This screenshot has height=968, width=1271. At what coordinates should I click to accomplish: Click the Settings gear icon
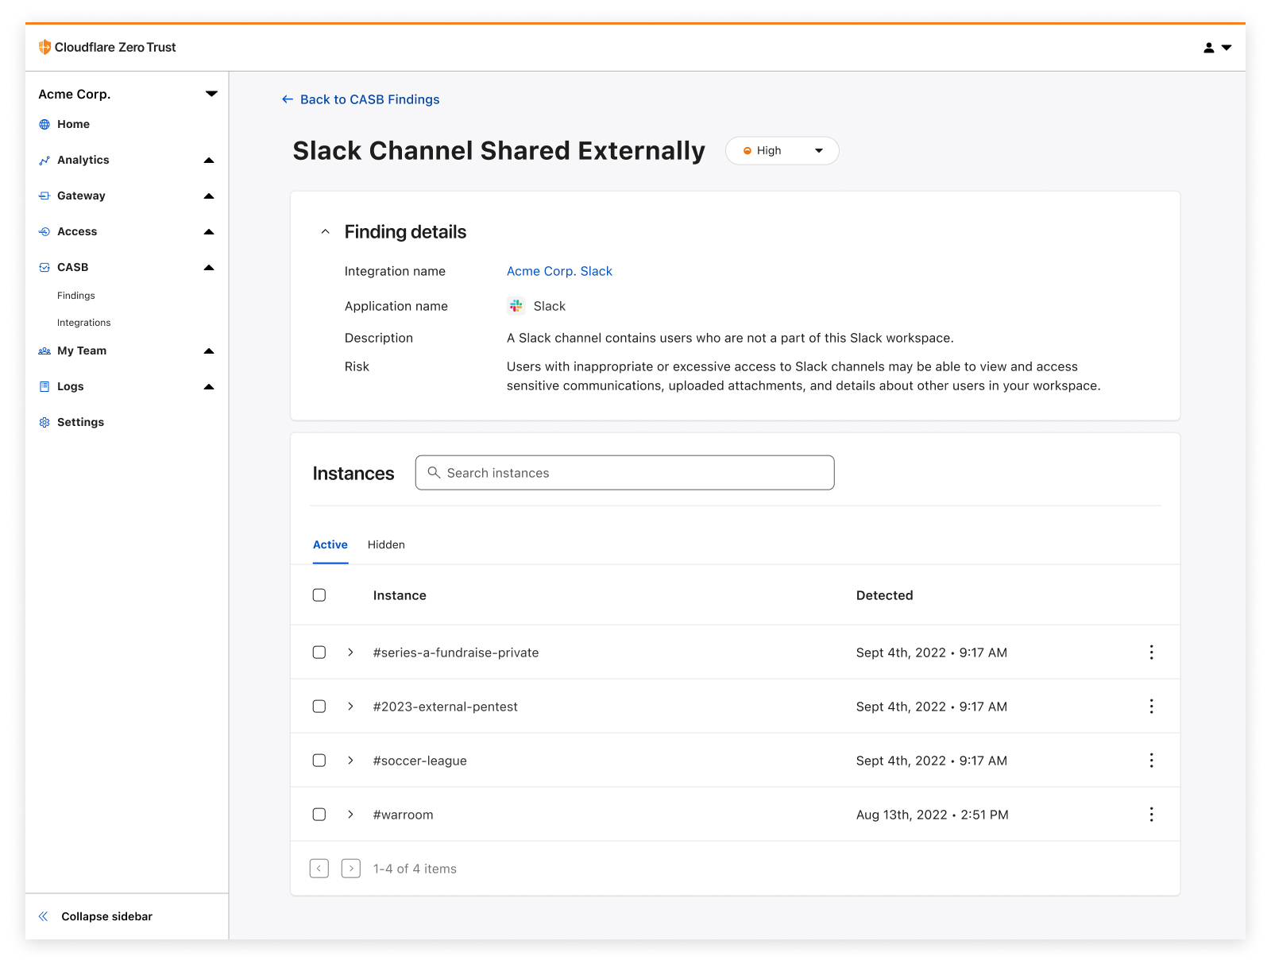[44, 422]
